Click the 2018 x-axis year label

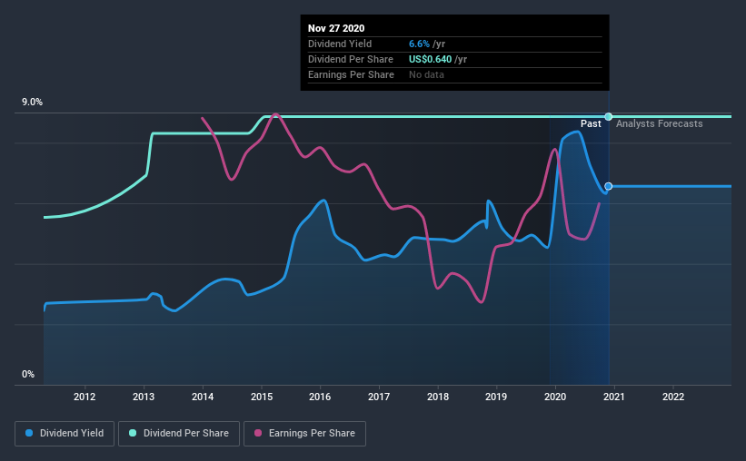point(438,397)
